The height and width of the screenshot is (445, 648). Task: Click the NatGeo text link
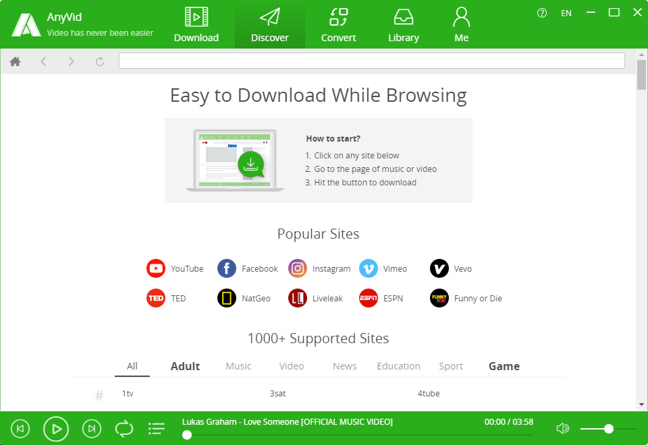pyautogui.click(x=256, y=299)
